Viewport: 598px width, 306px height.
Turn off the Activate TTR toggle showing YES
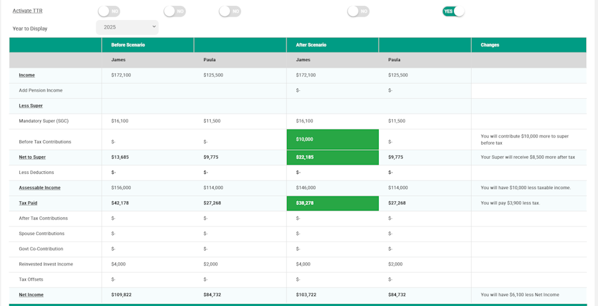pos(453,11)
